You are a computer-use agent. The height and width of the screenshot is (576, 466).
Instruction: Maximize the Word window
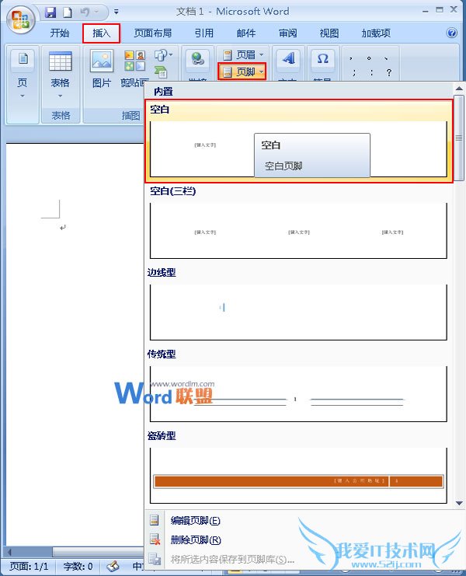point(440,10)
